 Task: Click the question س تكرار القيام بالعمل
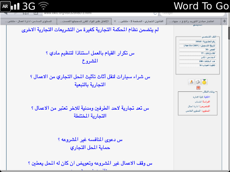[90, 53]
